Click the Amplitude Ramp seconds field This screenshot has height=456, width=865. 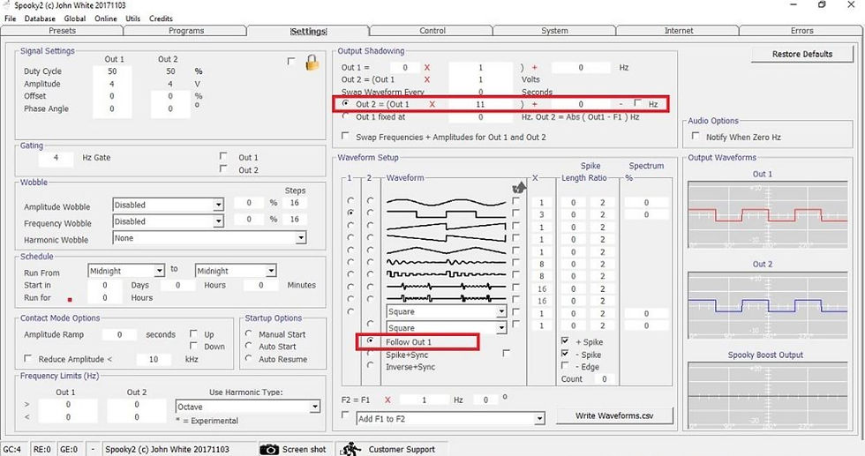[119, 334]
